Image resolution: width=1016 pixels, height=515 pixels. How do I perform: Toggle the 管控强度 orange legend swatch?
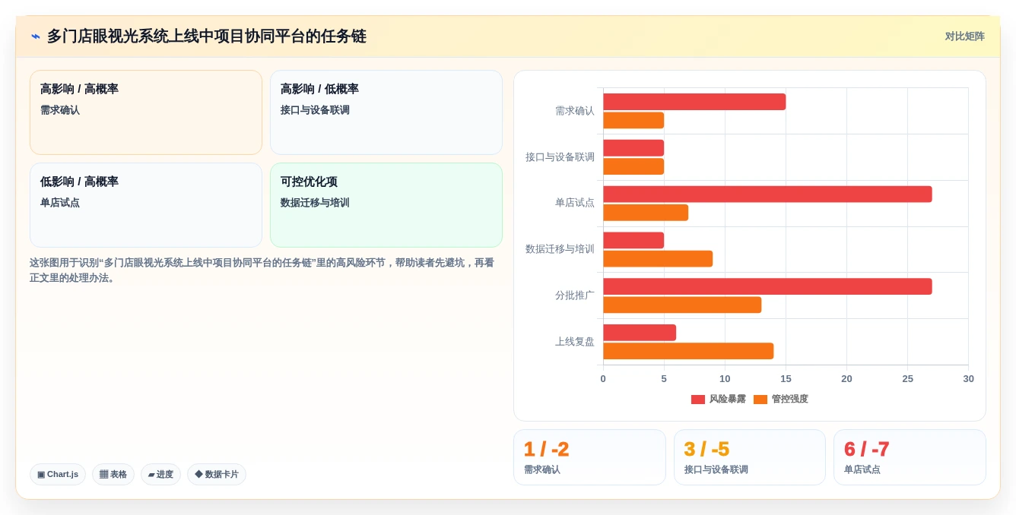[x=760, y=400]
